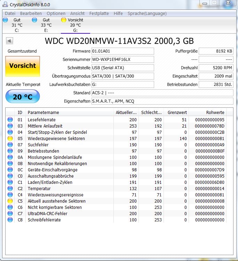Image resolution: width=238 pixels, height=261 pixels.
Task: Click status icon of Lesefehlerrate row
Action: point(10,120)
